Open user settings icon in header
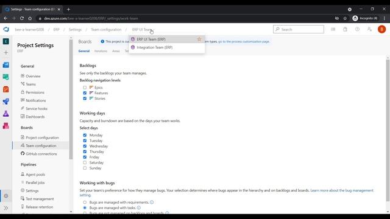Screen dimensions: 390x219 click(369, 29)
